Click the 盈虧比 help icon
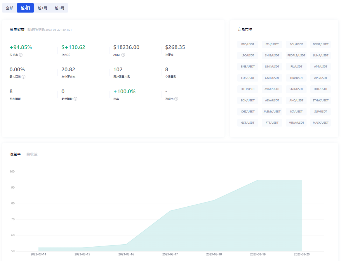The width and height of the screenshot is (341, 261). click(176, 99)
